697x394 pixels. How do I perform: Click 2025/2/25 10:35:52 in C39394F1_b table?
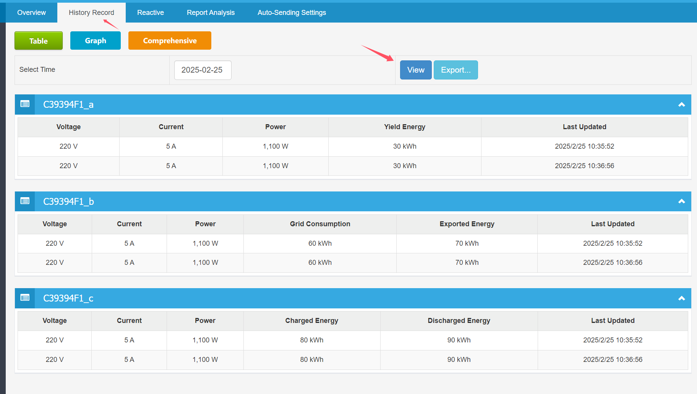(x=613, y=243)
